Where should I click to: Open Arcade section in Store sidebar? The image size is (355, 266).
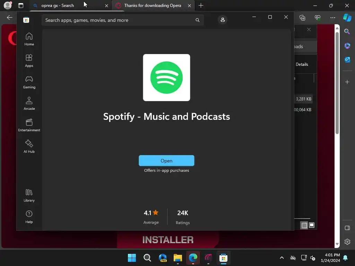(29, 104)
